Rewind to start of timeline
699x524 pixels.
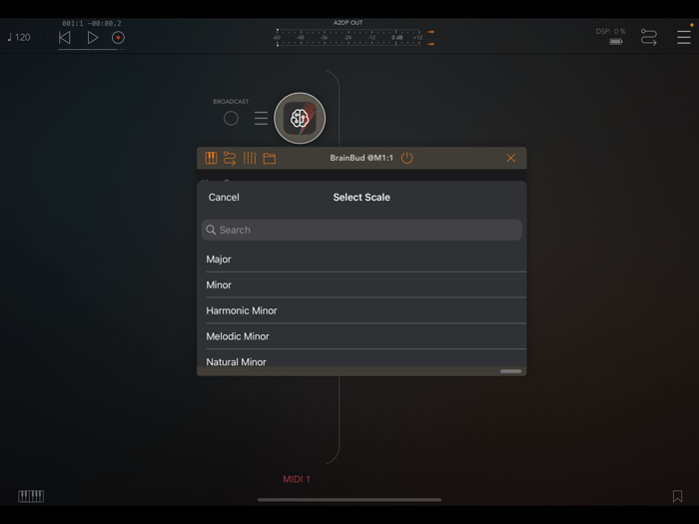tap(65, 38)
